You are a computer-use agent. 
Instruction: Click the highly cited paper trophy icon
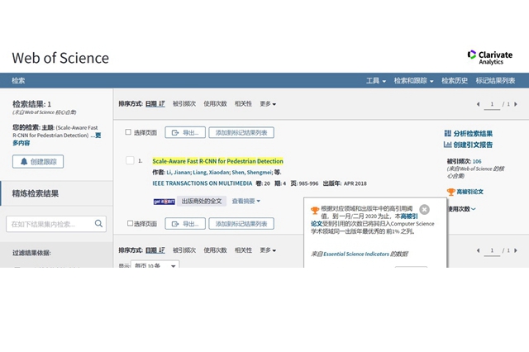[450, 192]
